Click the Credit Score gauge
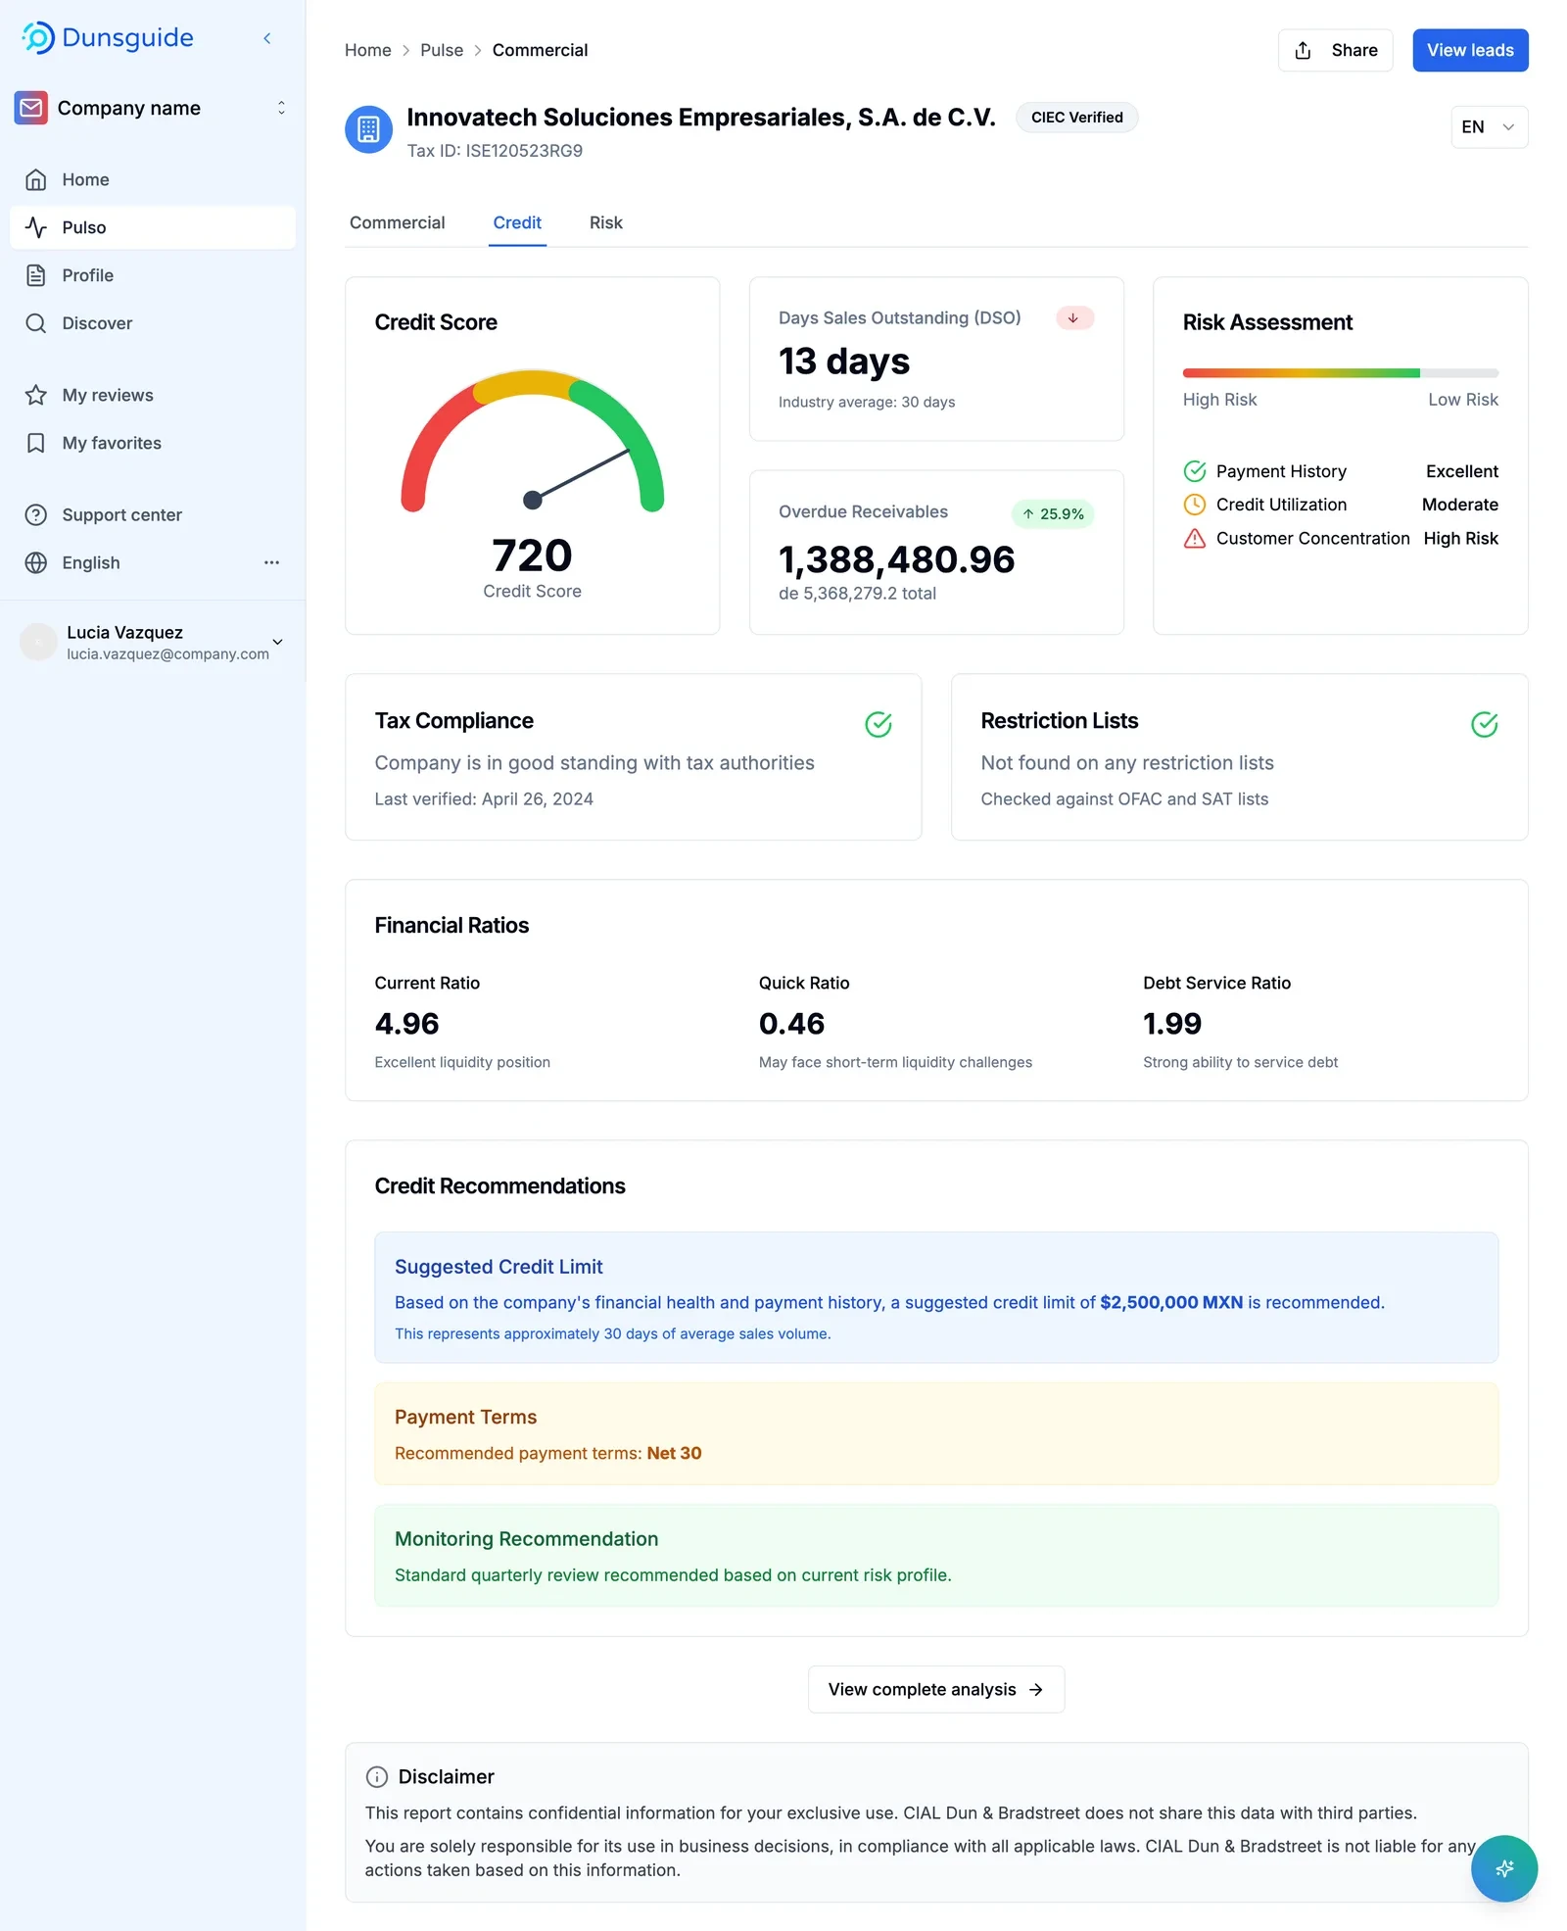 (x=533, y=441)
